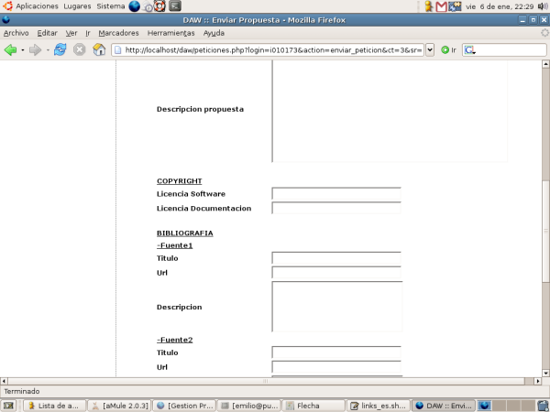Open the Archivo menu
The image size is (550, 412).
16,33
